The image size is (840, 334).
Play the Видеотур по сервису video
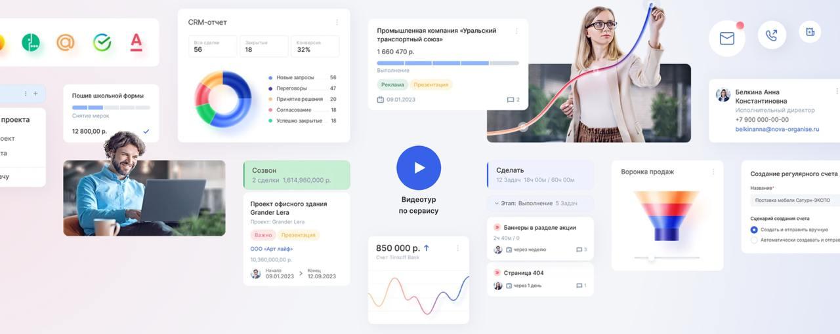coord(419,168)
